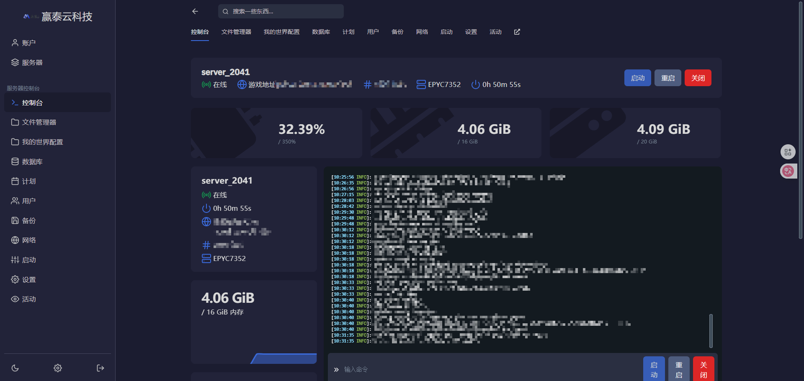This screenshot has height=381, width=804.
Task: Open external link icon in tab bar
Action: (517, 32)
